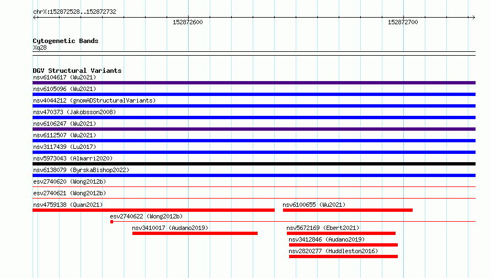Click the 152872700 ruler position
Viewport: 491px width, 278px height.
[403, 22]
